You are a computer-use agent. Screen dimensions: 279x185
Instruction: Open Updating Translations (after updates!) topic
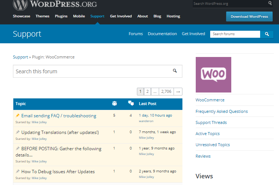(60, 132)
